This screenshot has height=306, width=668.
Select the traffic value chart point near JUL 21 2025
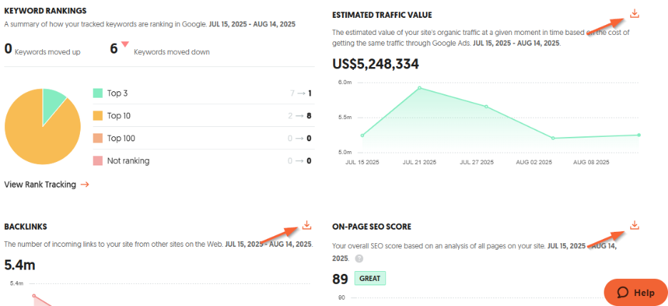point(420,88)
